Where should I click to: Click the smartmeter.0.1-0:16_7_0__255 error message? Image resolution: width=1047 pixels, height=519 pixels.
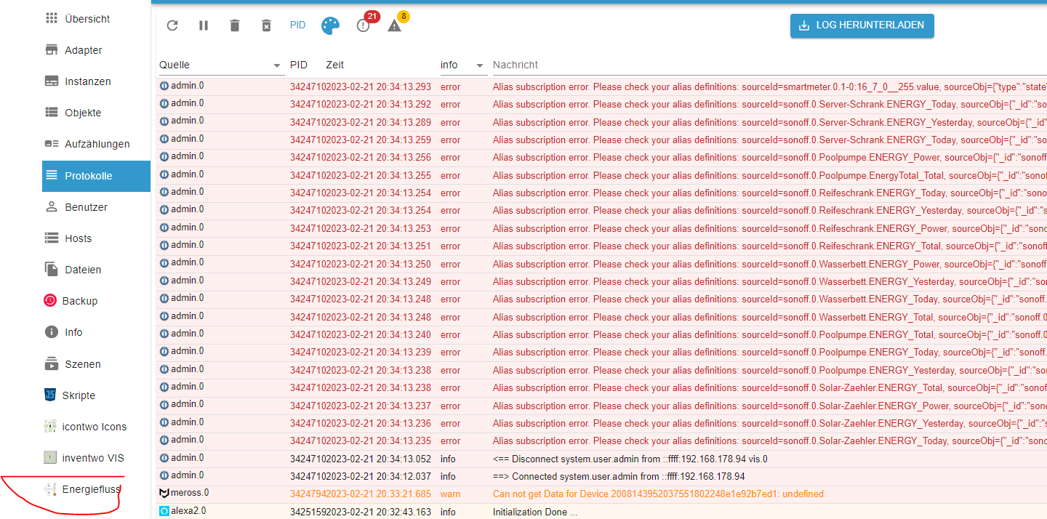[770, 87]
